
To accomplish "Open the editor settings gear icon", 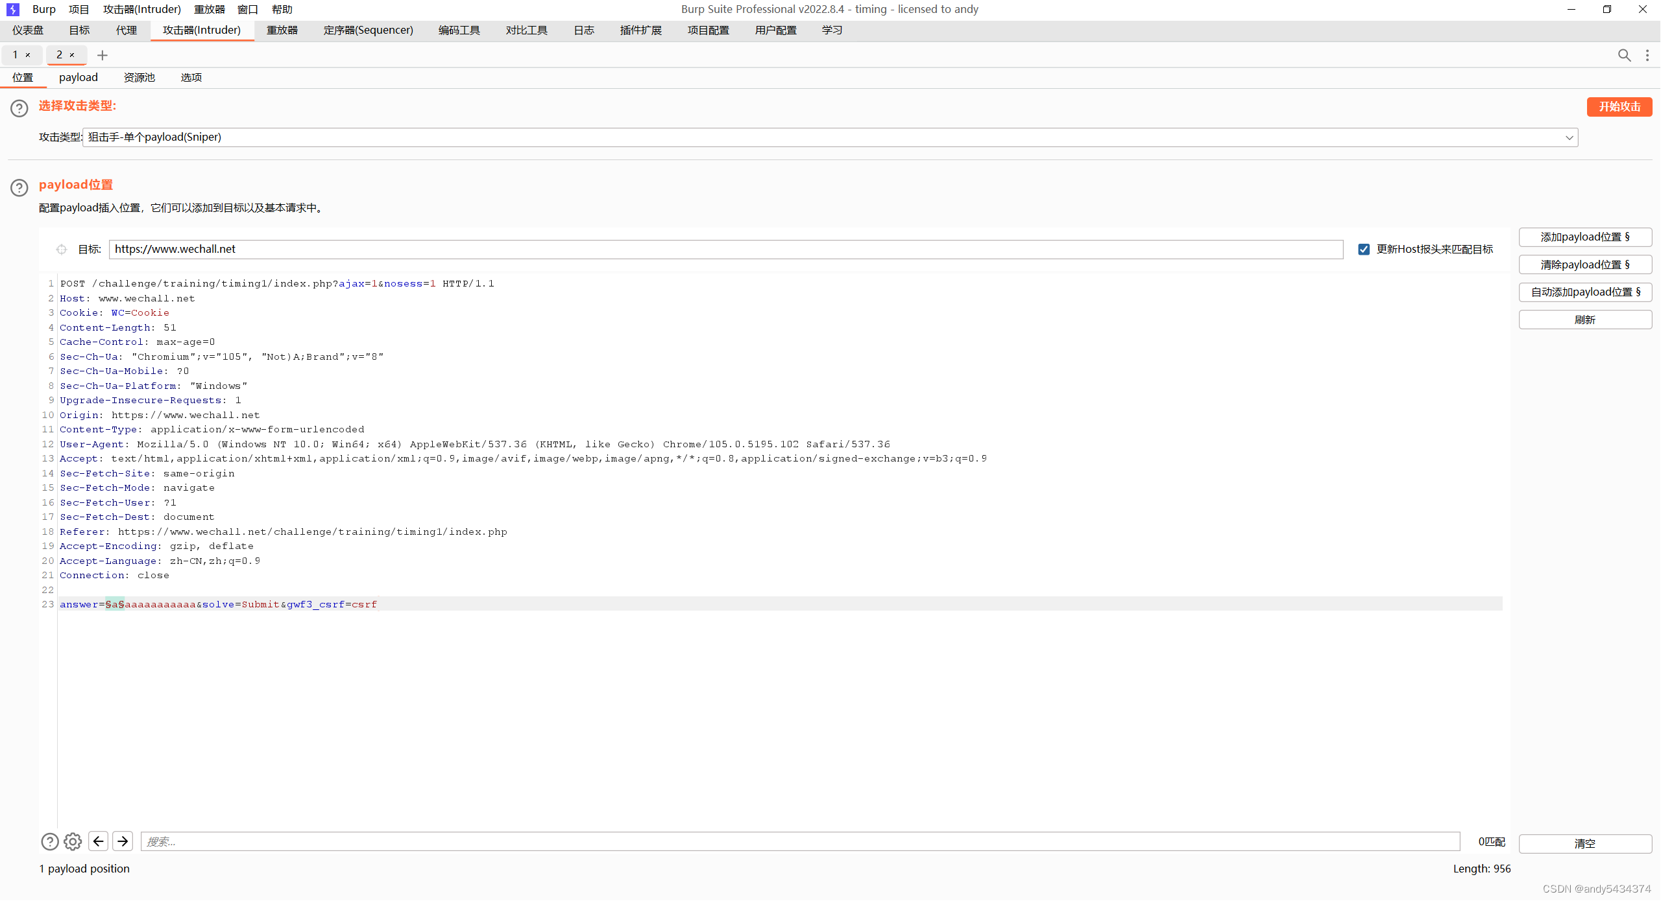I will tap(73, 841).
